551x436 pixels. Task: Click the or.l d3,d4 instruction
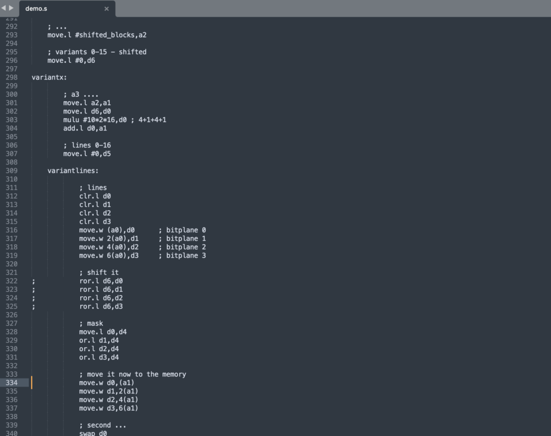99,358
